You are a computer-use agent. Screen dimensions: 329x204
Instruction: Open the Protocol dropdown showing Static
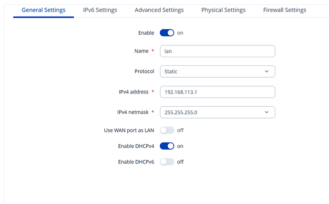click(x=217, y=71)
